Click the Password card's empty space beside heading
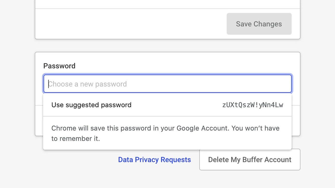 183,66
